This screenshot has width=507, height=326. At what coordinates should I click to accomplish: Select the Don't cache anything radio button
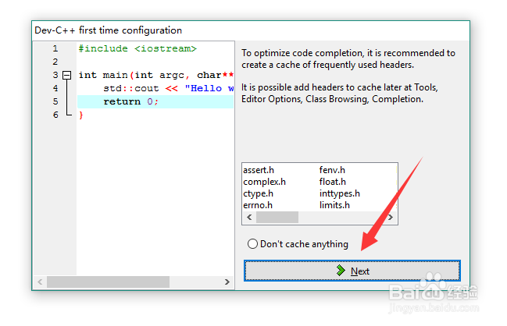pos(298,244)
